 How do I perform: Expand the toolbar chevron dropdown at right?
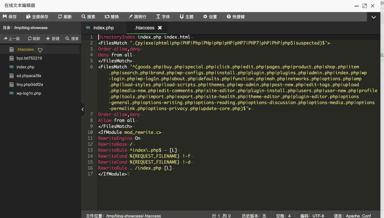point(374,17)
